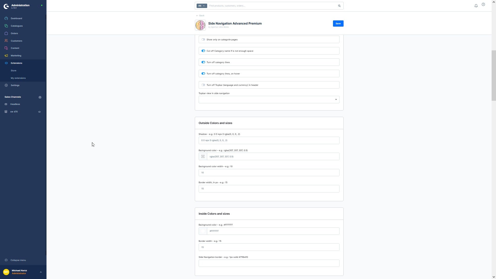
Task: Toggle Show only on categorie pages
Action: click(x=203, y=40)
